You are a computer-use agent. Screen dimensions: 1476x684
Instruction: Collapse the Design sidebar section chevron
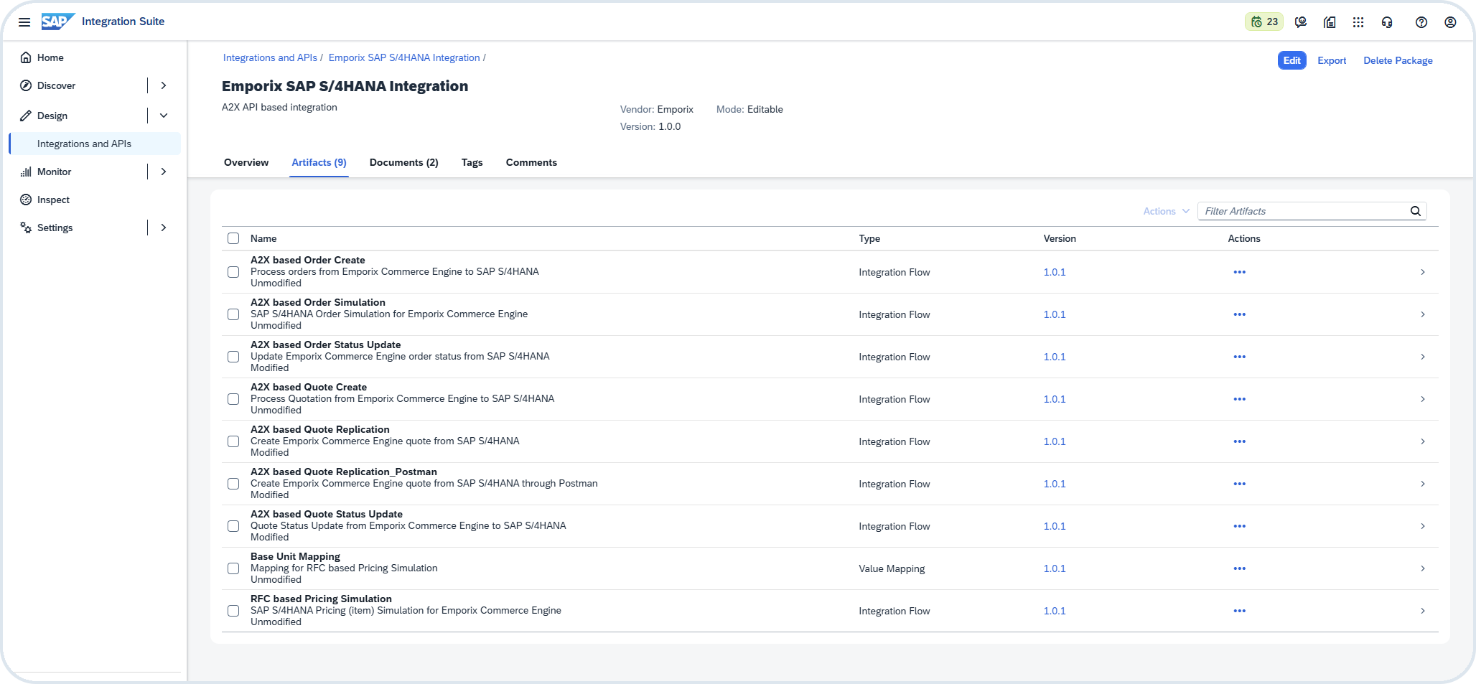pos(164,116)
